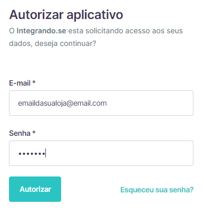Click the word "aplicativo" in the title

click(95, 15)
